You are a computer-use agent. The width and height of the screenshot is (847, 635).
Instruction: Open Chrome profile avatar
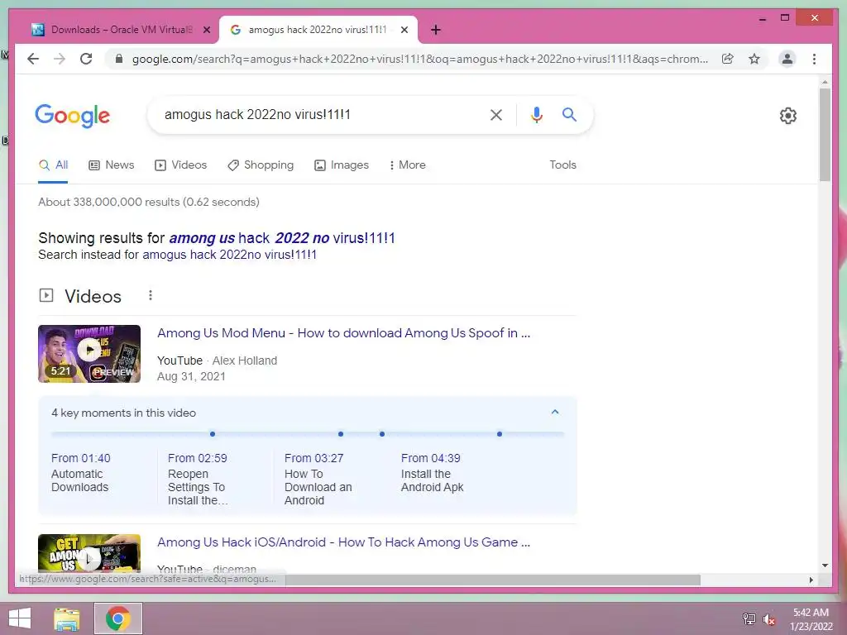787,59
